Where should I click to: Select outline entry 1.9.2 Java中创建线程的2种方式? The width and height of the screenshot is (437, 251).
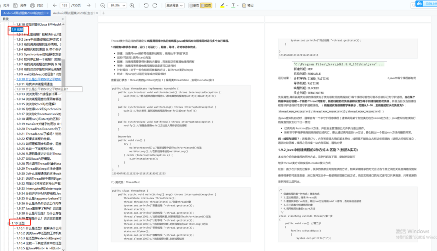click(39, 39)
